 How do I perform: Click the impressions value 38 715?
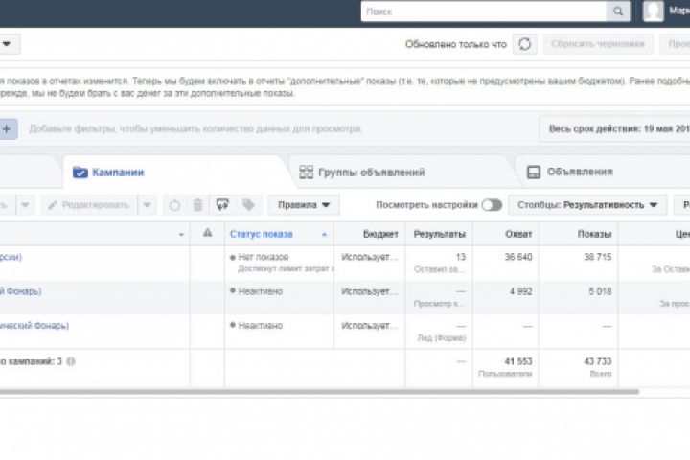point(598,257)
